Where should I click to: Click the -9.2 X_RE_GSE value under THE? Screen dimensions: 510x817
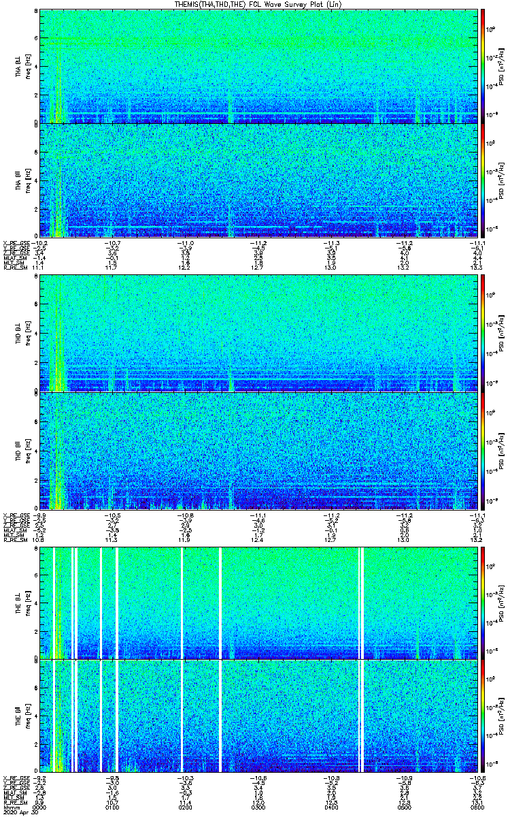(x=39, y=778)
